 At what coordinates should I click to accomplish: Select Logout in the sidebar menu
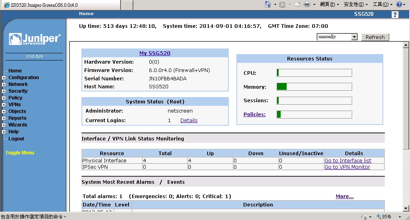click(x=16, y=139)
